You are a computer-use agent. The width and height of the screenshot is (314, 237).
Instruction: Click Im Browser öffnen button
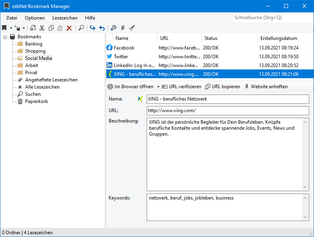click(x=131, y=87)
